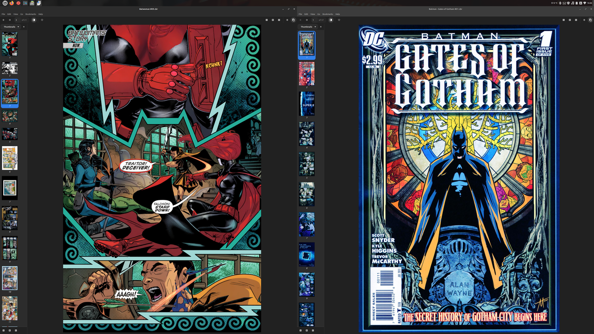Click the icon right of side pane toggle in Batwoman toolbar
Image resolution: width=594 pixels, height=334 pixels.
pyautogui.click(x=42, y=20)
